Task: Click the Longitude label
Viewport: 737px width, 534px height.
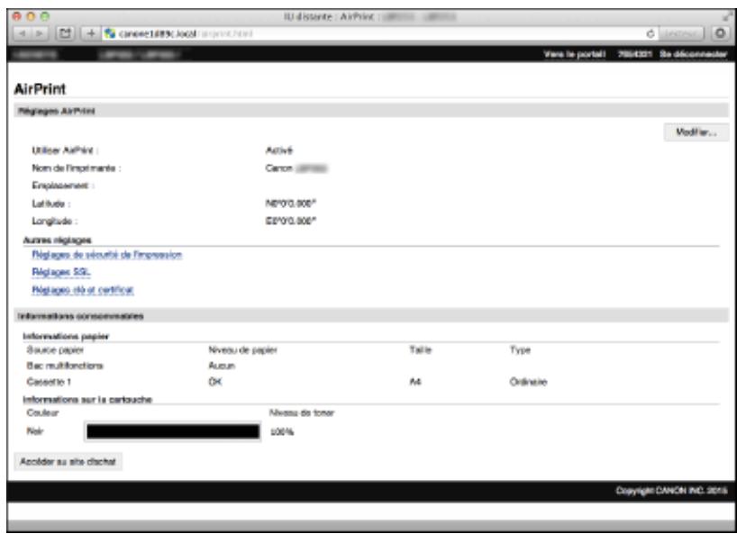Action: click(55, 222)
